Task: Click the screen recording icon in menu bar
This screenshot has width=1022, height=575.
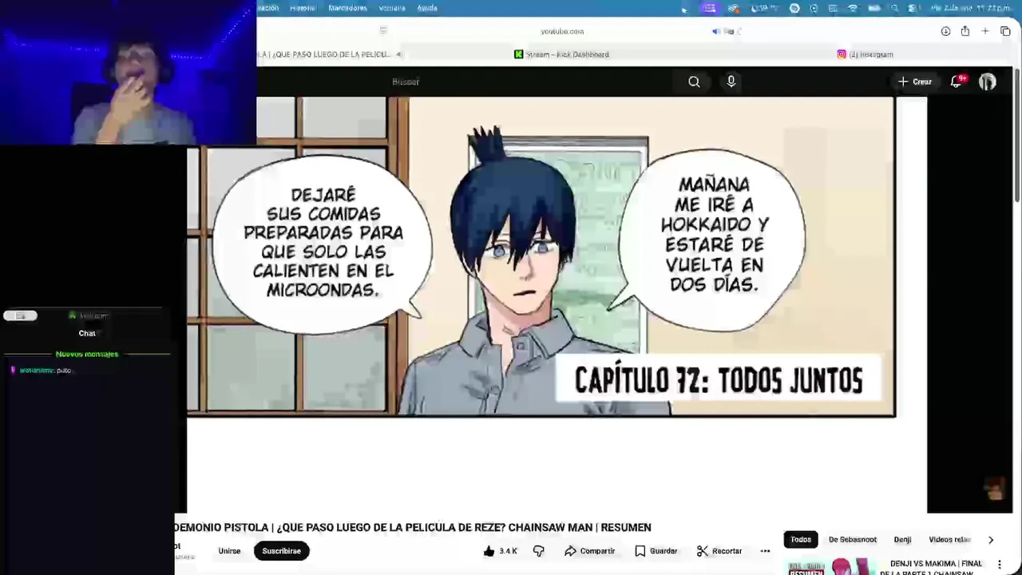Action: point(710,8)
